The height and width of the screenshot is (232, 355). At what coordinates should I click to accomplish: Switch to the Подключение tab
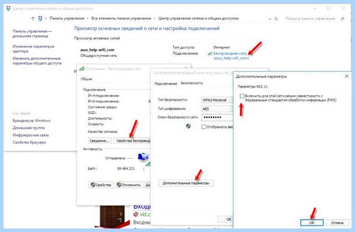pos(166,84)
